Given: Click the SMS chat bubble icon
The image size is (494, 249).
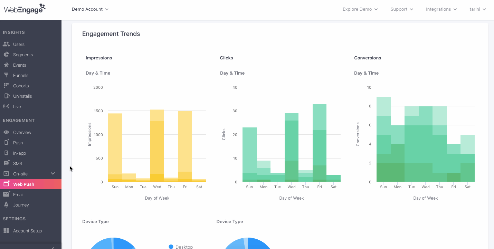Looking at the screenshot, I should tap(6, 163).
